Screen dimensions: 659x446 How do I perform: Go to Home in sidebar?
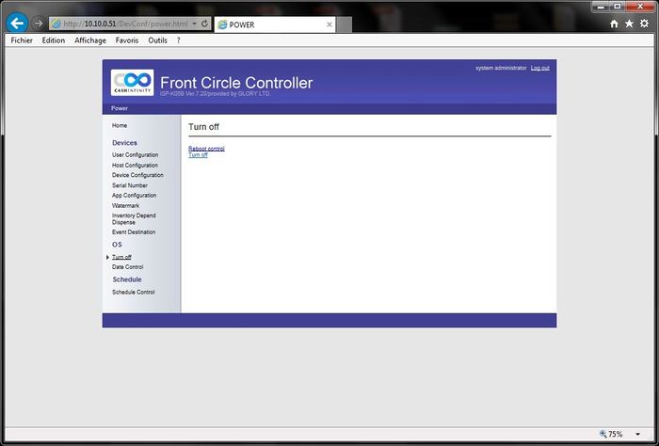120,125
